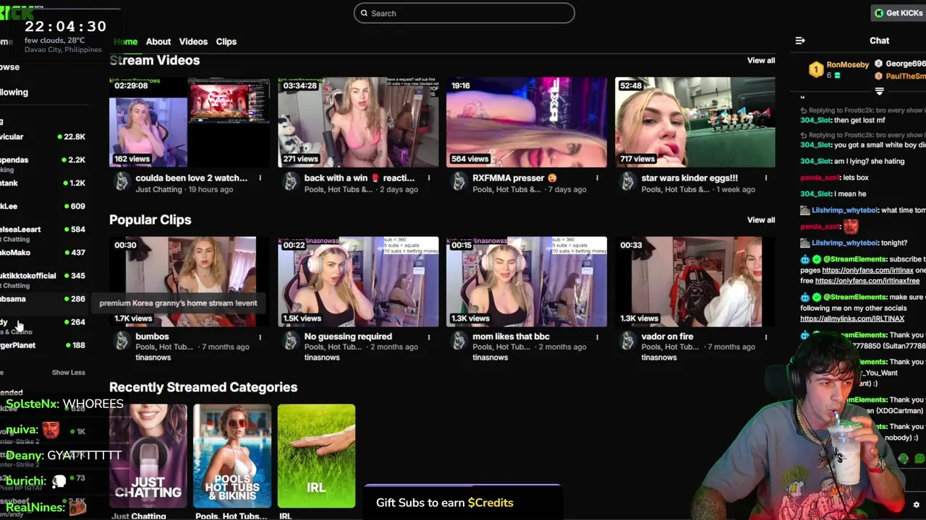Click channel avatar beside 'coulda been love' video
The width and height of the screenshot is (926, 520).
[122, 181]
